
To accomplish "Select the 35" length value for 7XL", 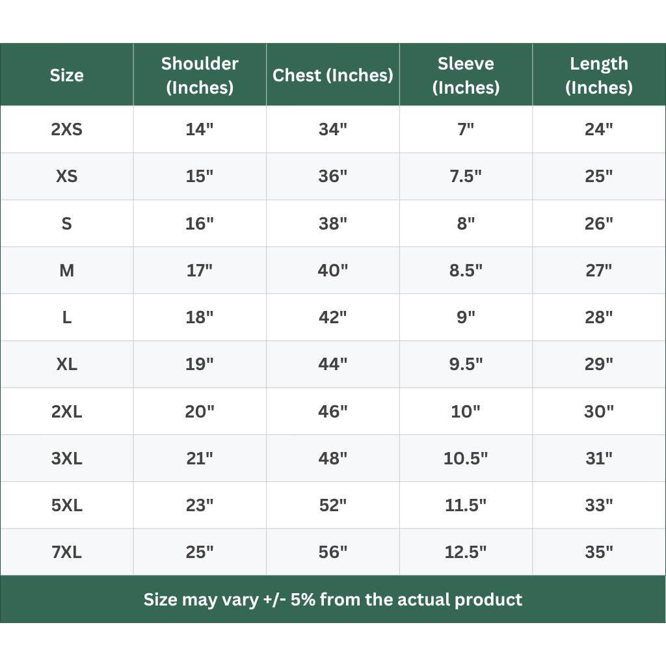I will (598, 552).
